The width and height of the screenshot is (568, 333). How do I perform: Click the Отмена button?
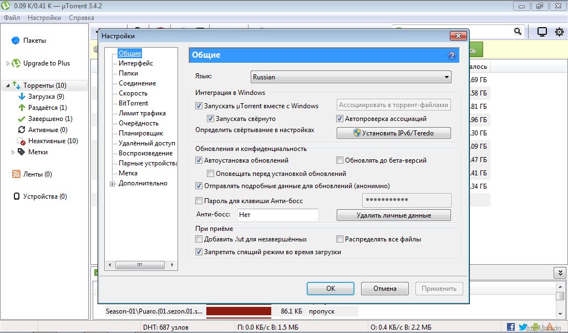[385, 289]
